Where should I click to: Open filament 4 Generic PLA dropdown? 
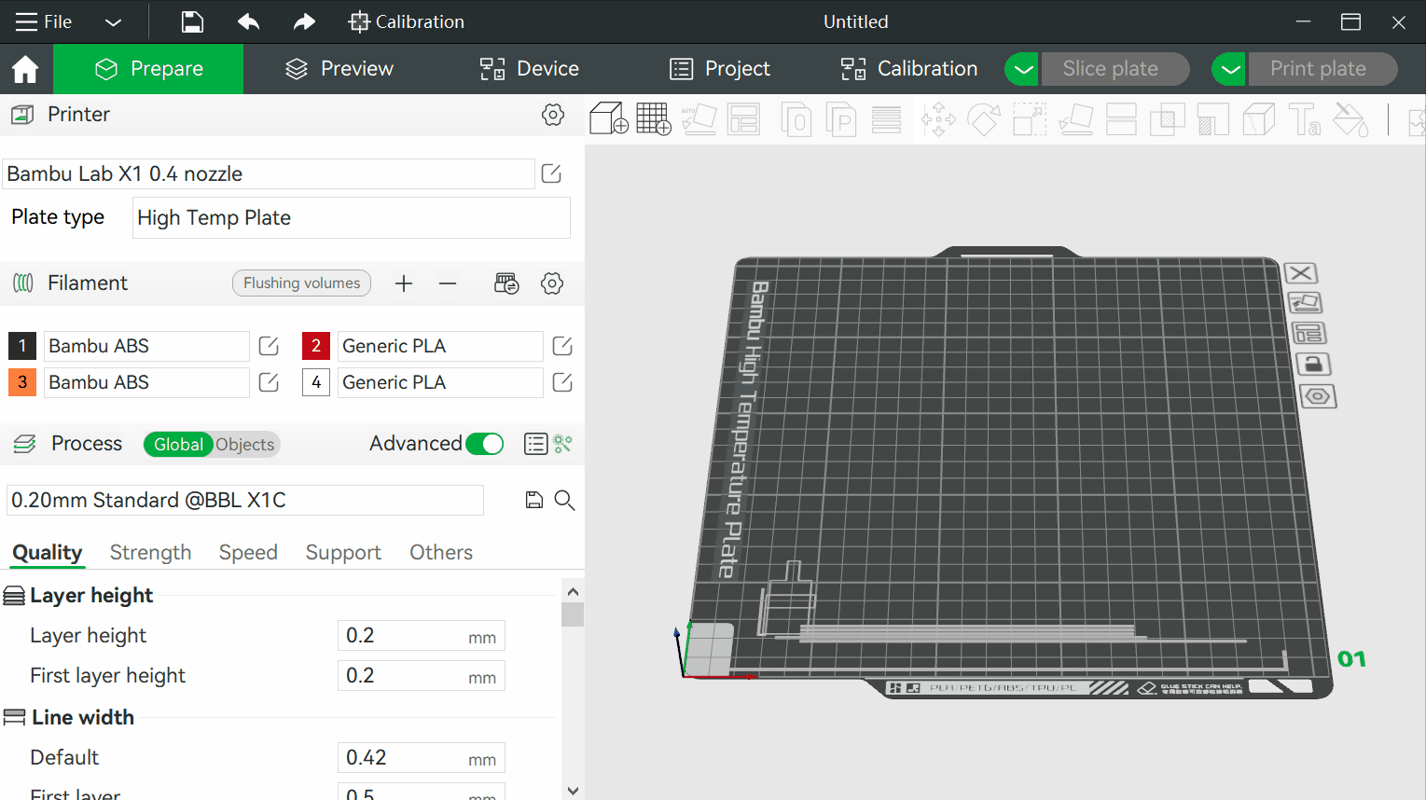pos(440,383)
